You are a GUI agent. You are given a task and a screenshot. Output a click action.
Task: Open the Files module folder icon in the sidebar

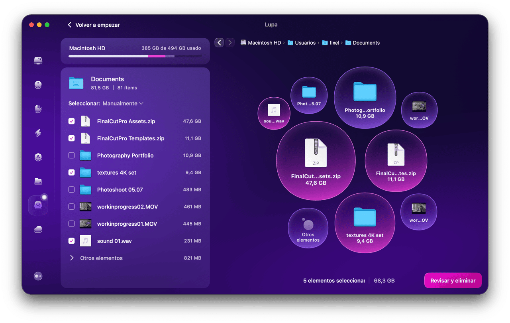pos(38,181)
